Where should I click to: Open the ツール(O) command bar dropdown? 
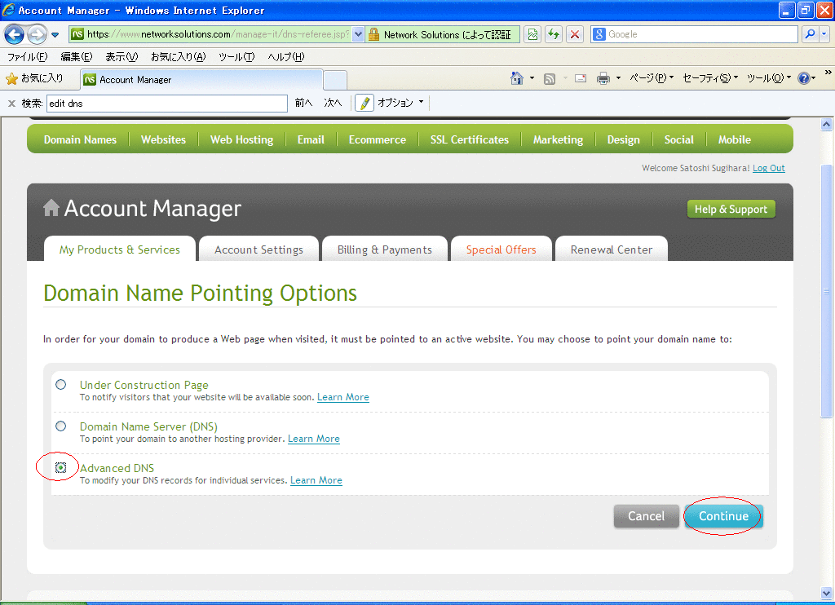[769, 78]
